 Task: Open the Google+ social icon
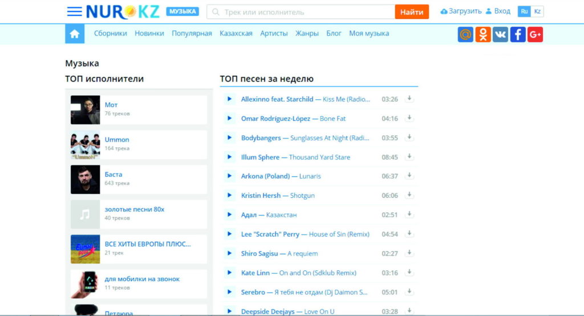[535, 34]
